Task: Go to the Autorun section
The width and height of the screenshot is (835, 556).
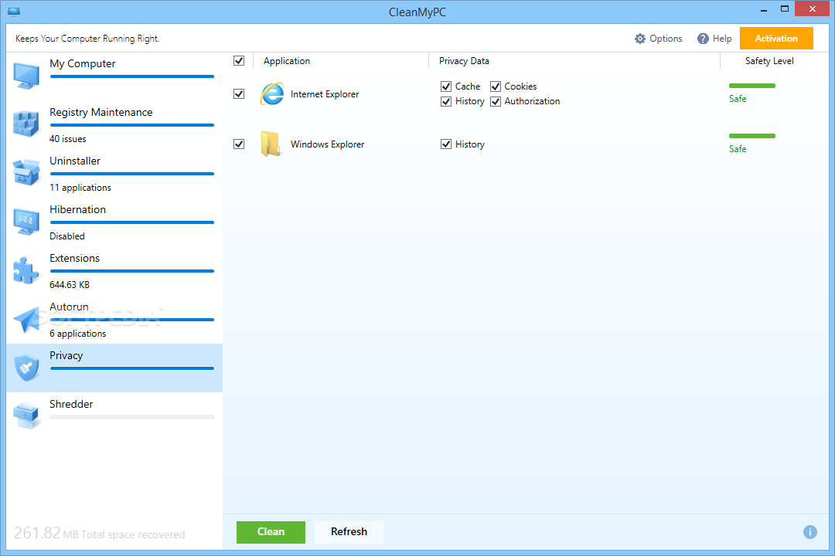Action: pyautogui.click(x=114, y=319)
